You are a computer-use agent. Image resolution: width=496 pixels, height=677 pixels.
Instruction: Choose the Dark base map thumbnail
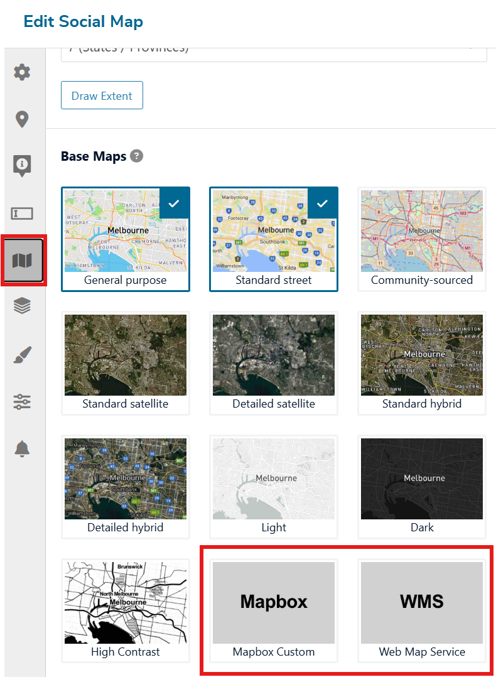(422, 487)
